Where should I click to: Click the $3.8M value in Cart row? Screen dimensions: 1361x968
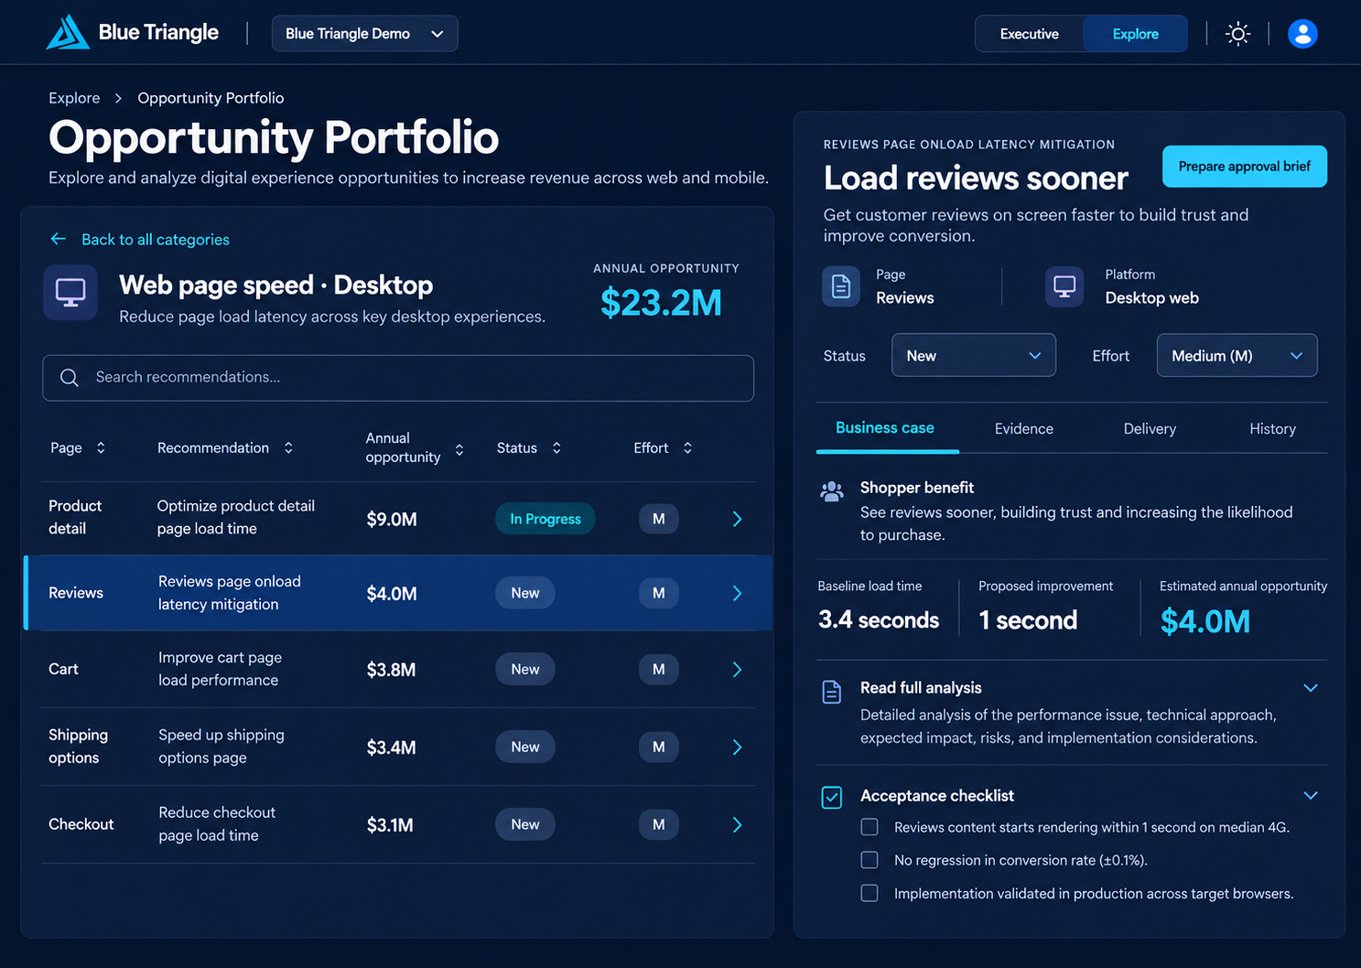(391, 670)
